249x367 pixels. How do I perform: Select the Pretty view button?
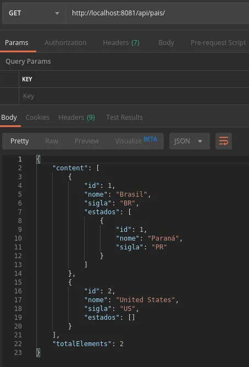click(x=19, y=141)
